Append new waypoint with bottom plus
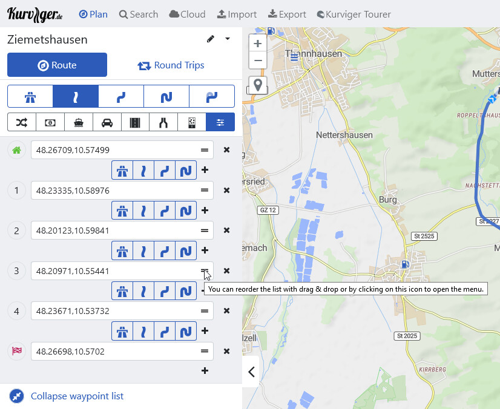Image resolution: width=500 pixels, height=409 pixels. [x=205, y=371]
